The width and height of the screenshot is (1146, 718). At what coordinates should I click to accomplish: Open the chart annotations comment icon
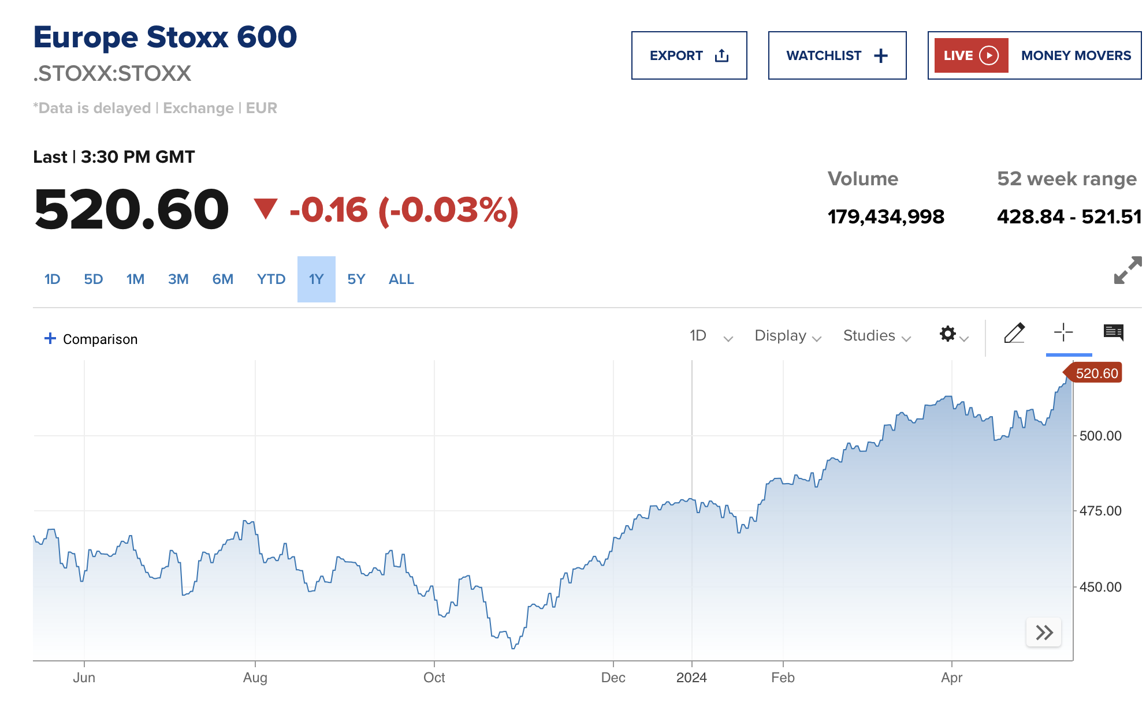pyautogui.click(x=1113, y=332)
